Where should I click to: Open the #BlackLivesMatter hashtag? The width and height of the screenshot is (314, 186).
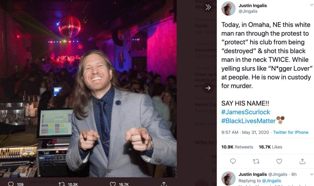(x=248, y=121)
